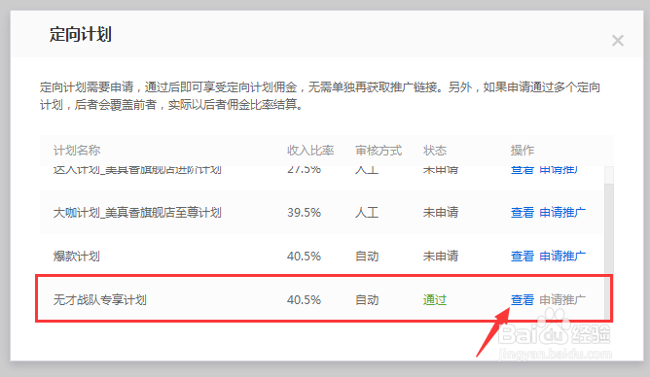This screenshot has height=377, width=650.
Task: Select plan name 爆款计划
Action: tap(77, 257)
